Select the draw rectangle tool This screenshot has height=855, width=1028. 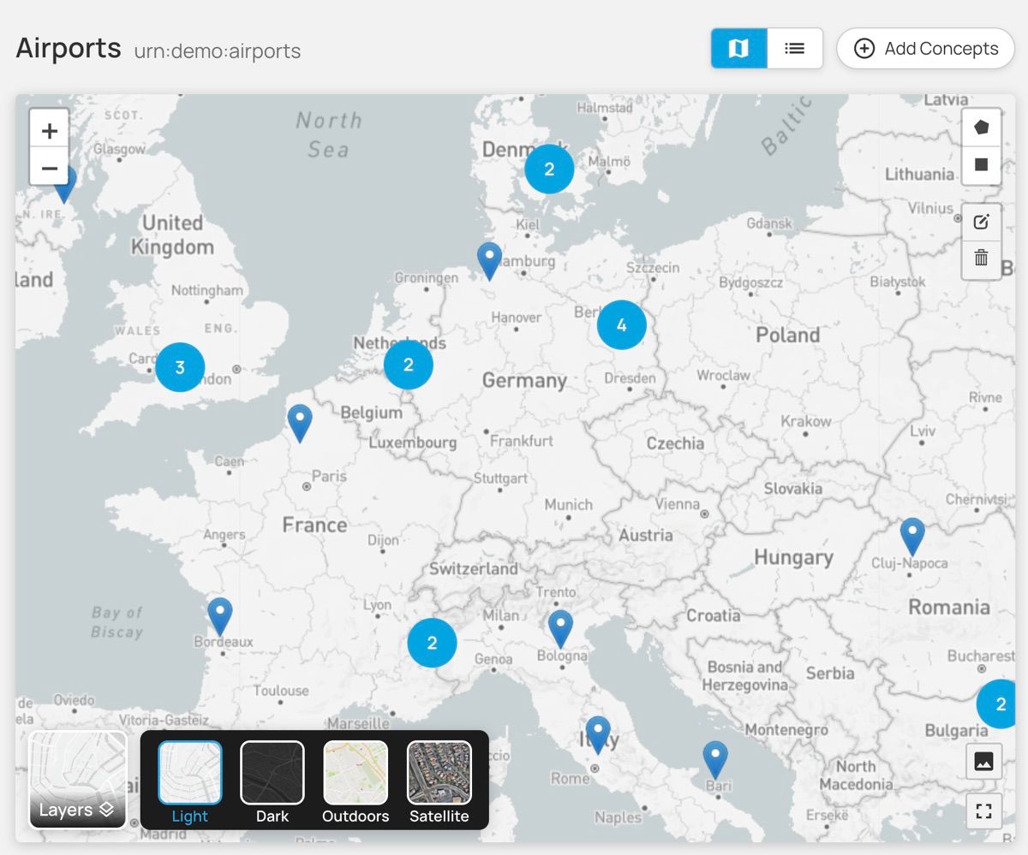[x=982, y=164]
